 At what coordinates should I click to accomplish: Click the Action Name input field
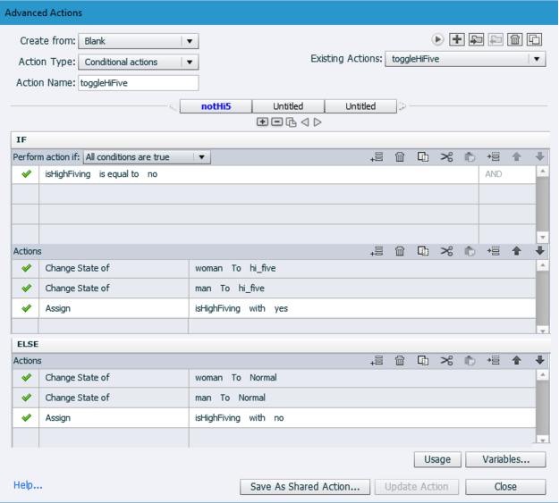[x=139, y=83]
